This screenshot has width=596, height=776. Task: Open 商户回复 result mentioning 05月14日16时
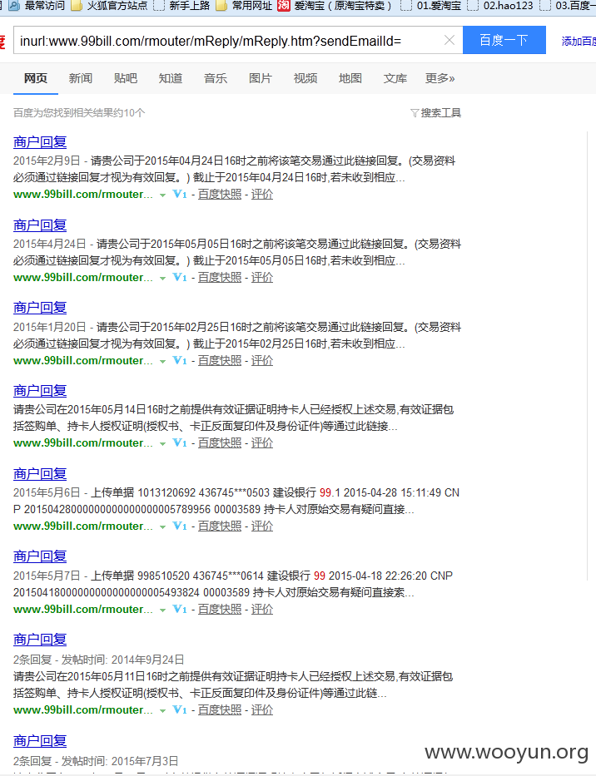point(40,391)
